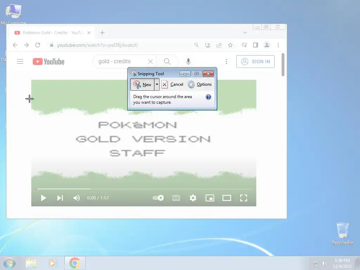The height and width of the screenshot is (270, 360).
Task: Open the Windows Start menu
Action: [9, 263]
